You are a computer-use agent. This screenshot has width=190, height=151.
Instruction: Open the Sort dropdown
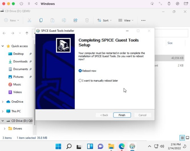pos(104,20)
